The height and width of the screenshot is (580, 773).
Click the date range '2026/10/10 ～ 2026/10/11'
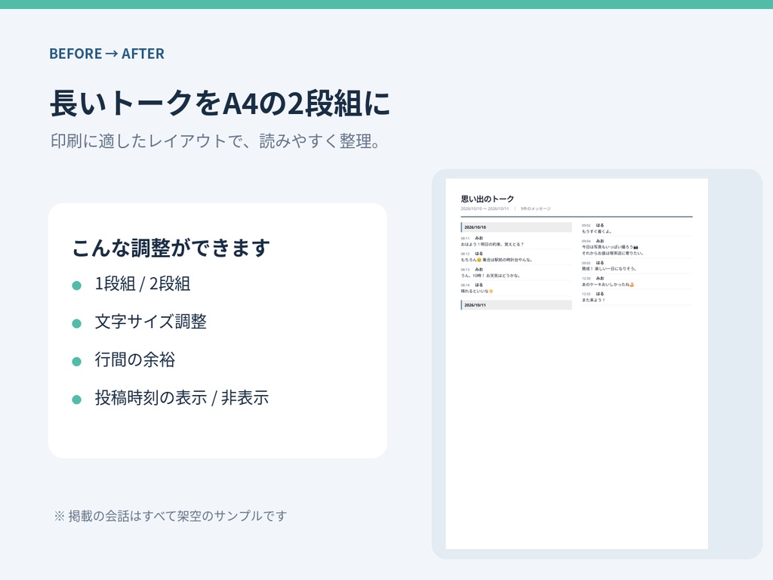pos(485,208)
